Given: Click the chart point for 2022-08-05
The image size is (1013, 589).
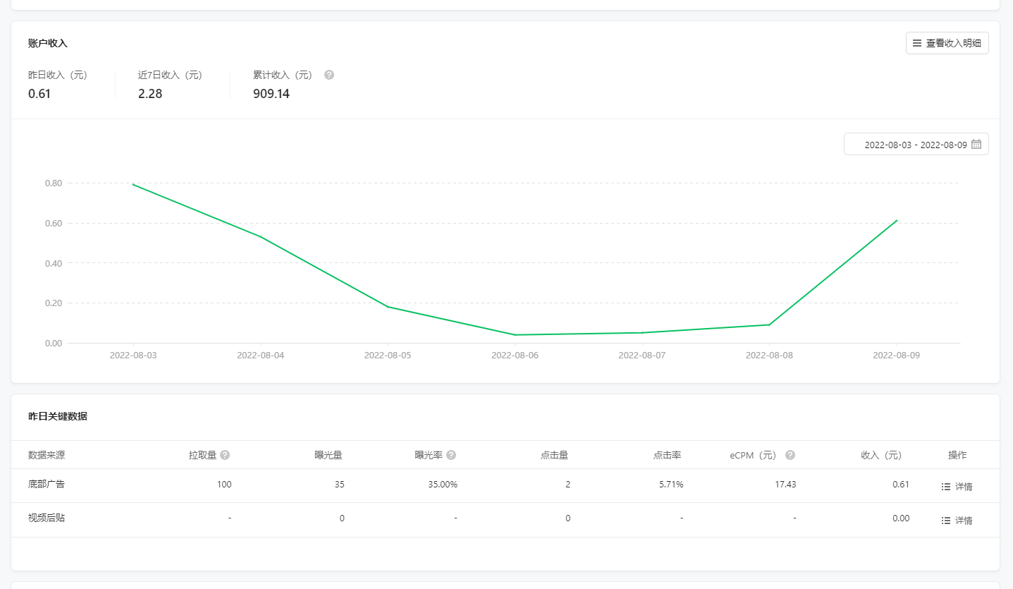Looking at the screenshot, I should tap(388, 307).
